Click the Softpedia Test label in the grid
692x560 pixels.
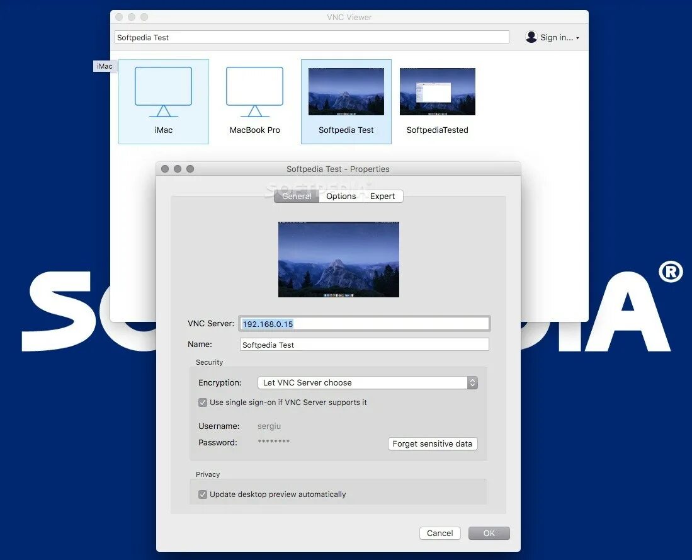(346, 130)
